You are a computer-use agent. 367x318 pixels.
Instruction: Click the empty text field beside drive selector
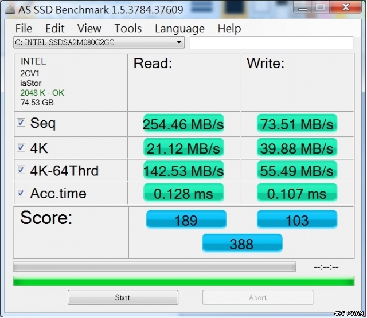click(271, 42)
